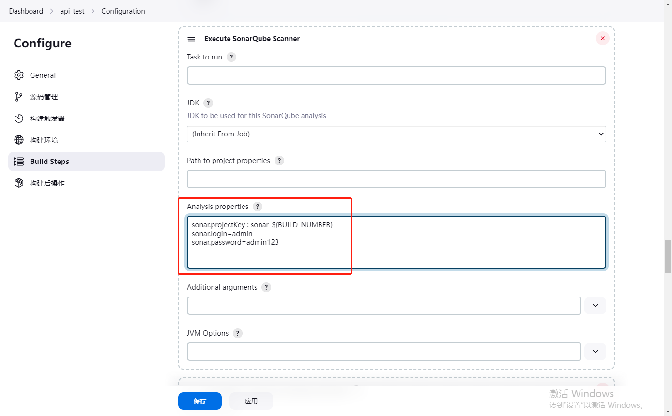Remove the Execute SonarQube Scanner step
672x416 pixels.
[x=602, y=38]
